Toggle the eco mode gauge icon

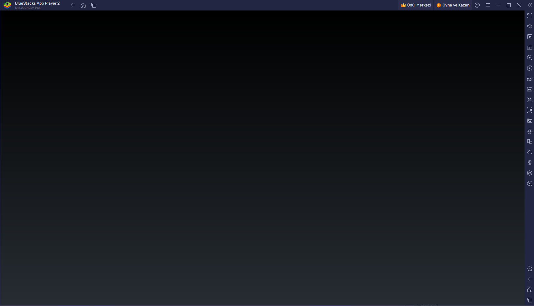[x=530, y=183]
